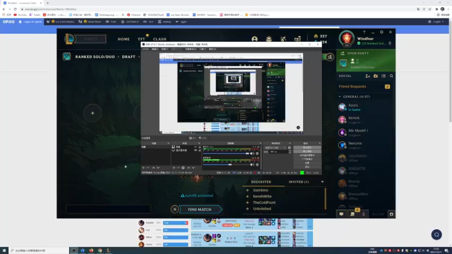452x254 pixels.
Task: Open Friend Requests entry
Action: click(364, 86)
